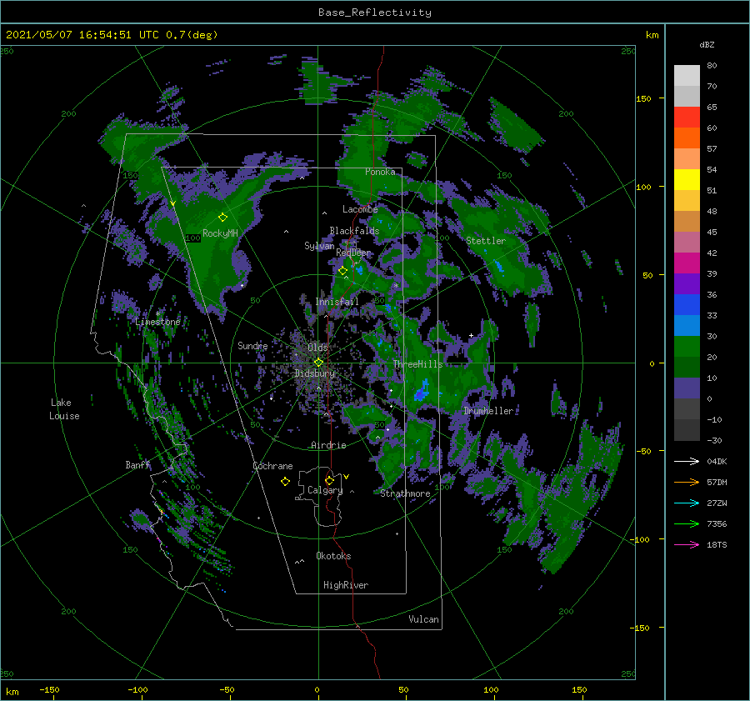Click the asterisk marker above Limestone label

point(157,314)
